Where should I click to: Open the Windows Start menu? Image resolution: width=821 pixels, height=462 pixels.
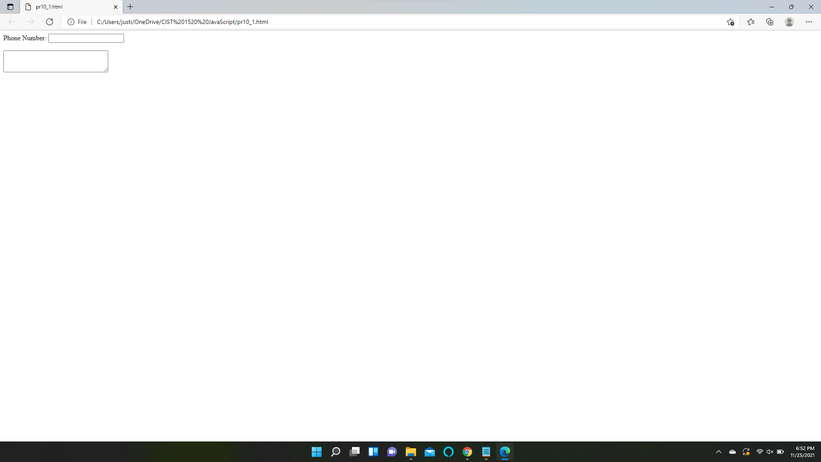[x=316, y=452]
